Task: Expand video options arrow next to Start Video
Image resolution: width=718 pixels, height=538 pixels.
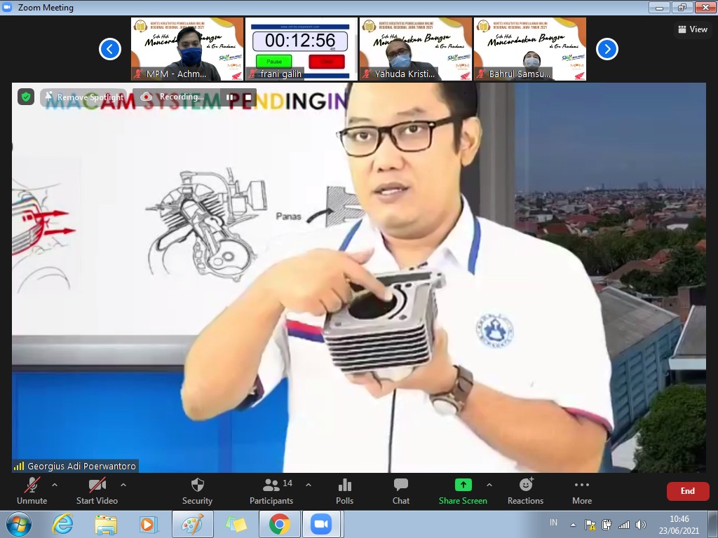Action: coord(123,485)
